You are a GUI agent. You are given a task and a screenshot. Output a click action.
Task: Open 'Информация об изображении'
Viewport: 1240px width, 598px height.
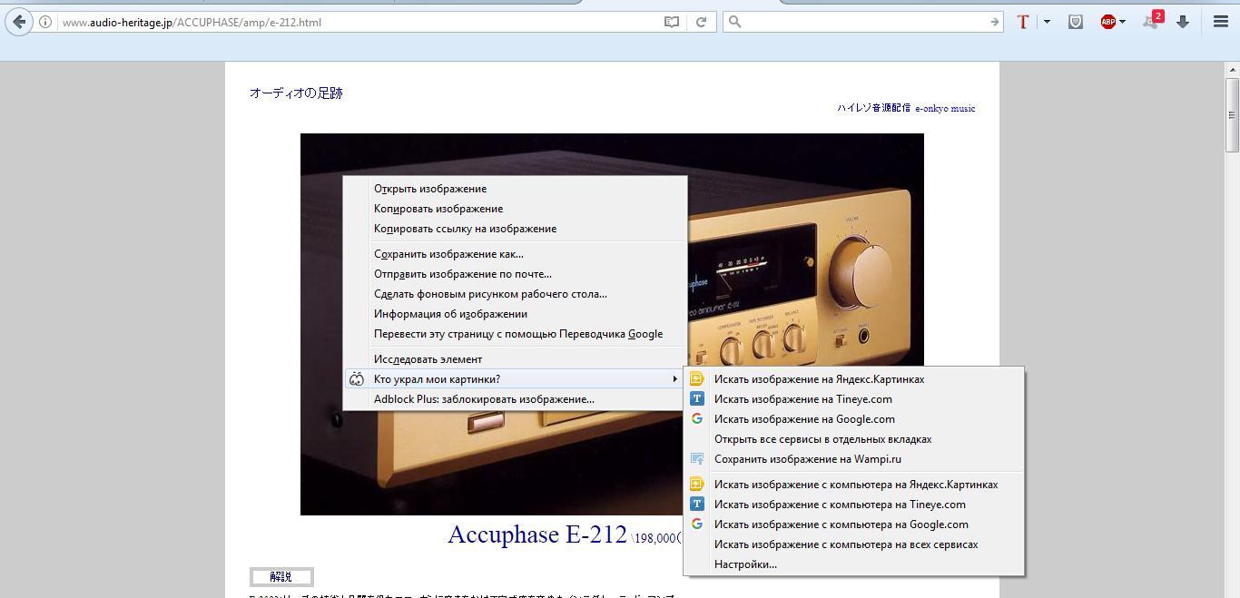pyautogui.click(x=516, y=314)
